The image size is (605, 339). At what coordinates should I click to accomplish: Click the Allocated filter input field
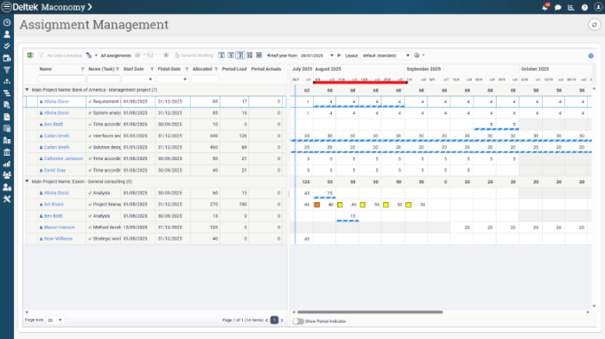click(205, 80)
